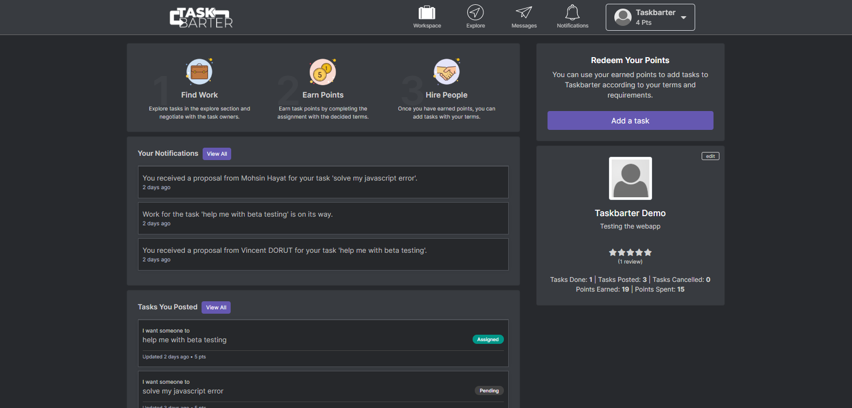Edit the profile card

point(710,156)
